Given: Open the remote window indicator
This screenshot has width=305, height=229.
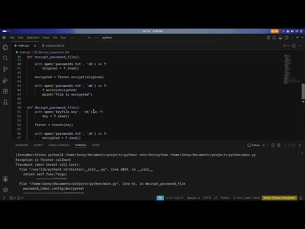Looking at the screenshot, I should (x=4, y=198).
